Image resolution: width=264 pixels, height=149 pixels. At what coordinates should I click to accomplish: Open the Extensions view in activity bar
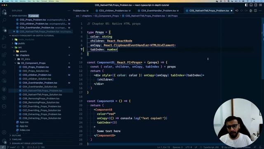click(x=4, y=55)
